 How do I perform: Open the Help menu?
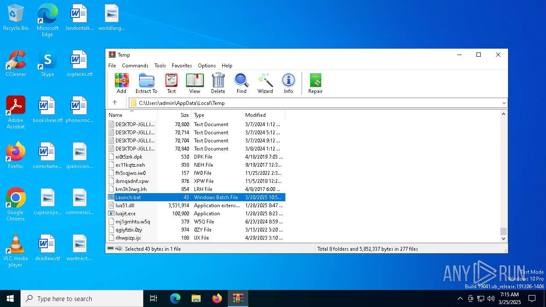click(227, 66)
